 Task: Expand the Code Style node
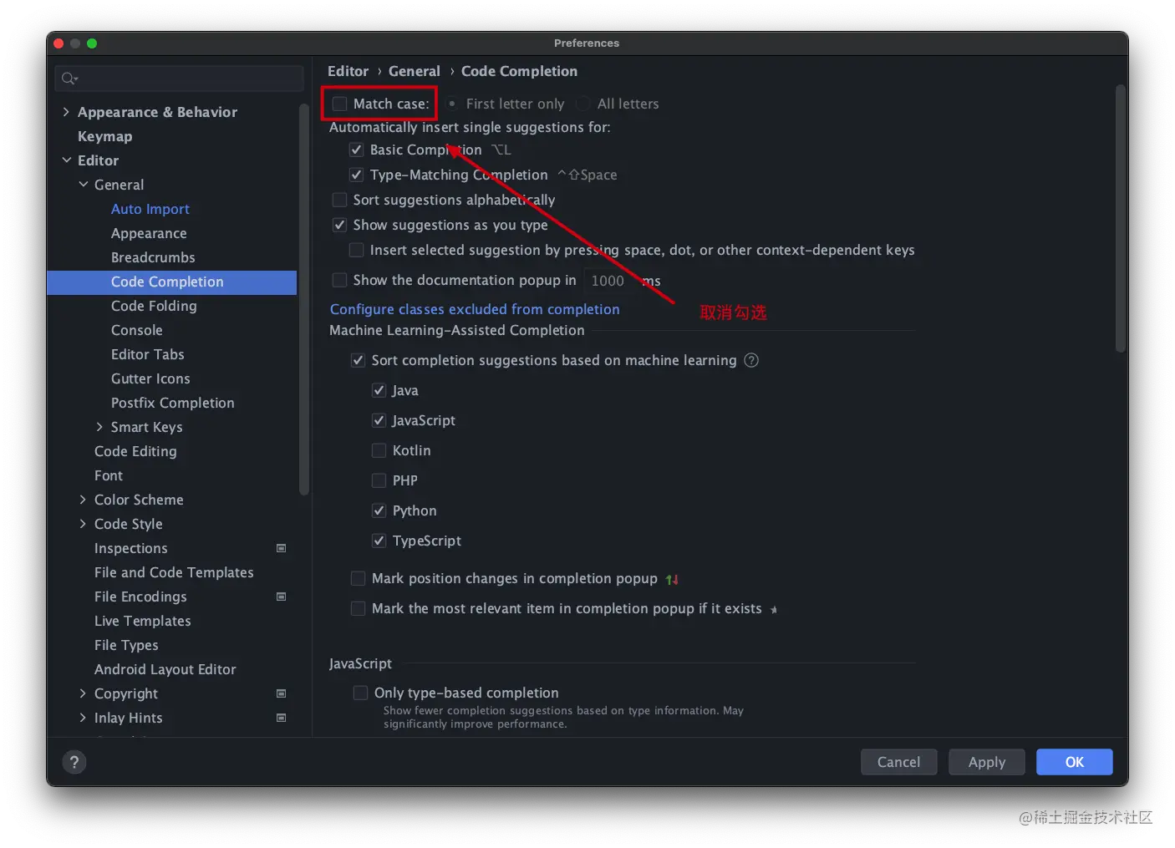click(x=83, y=524)
